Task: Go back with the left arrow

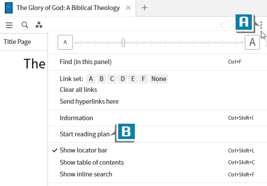Action: [x=222, y=25]
